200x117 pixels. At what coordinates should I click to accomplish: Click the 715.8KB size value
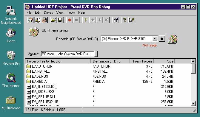pos(167,66)
